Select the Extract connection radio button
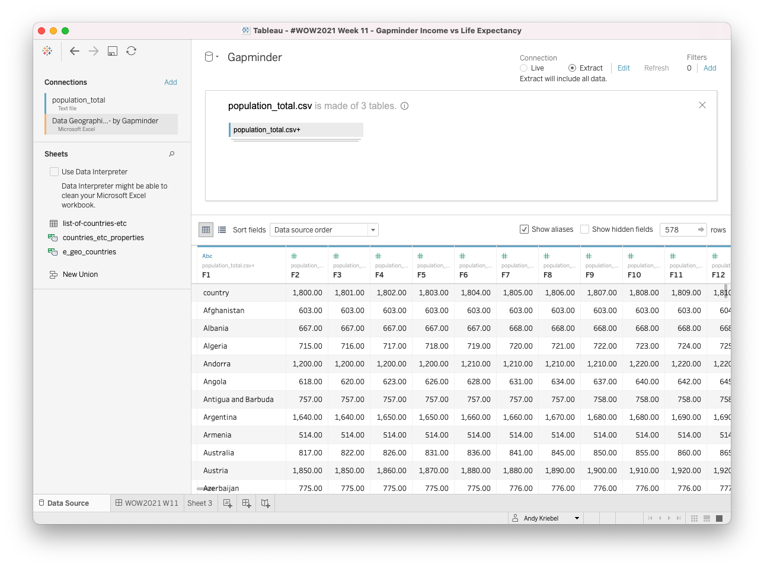764x568 pixels. coord(573,68)
